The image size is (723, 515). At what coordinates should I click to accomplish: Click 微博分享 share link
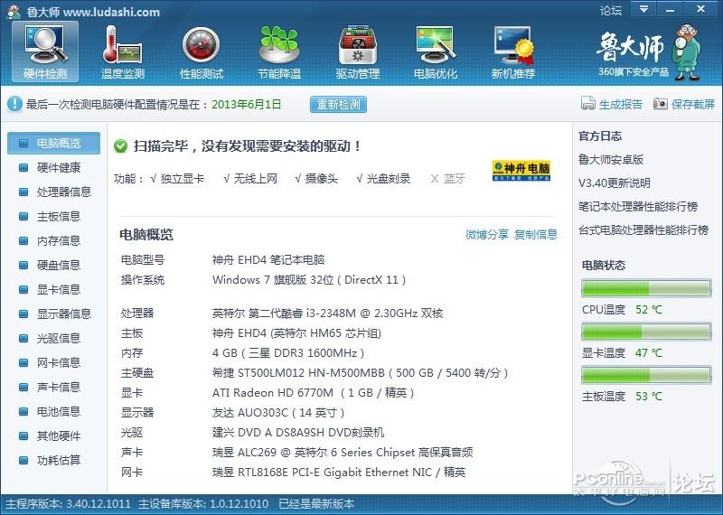[486, 234]
